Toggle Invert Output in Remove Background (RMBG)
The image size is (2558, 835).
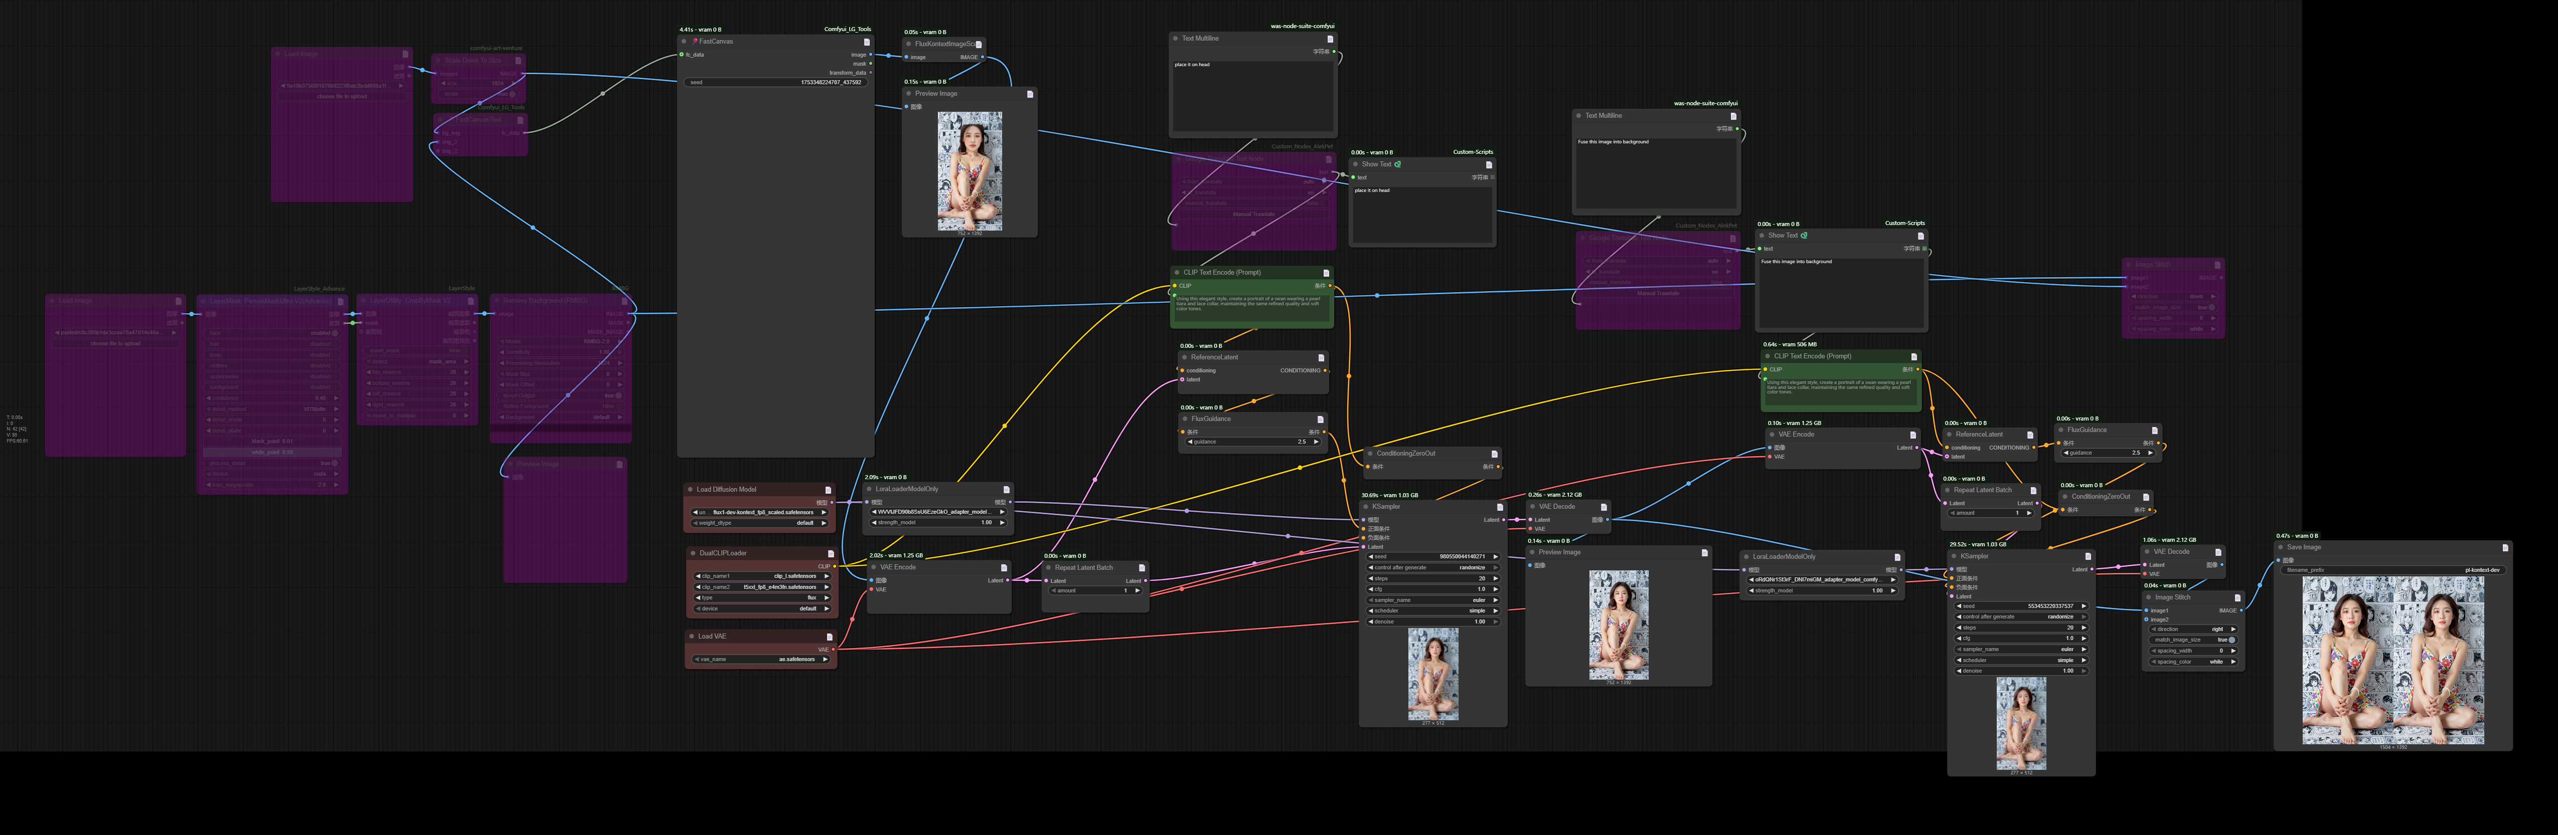618,395
